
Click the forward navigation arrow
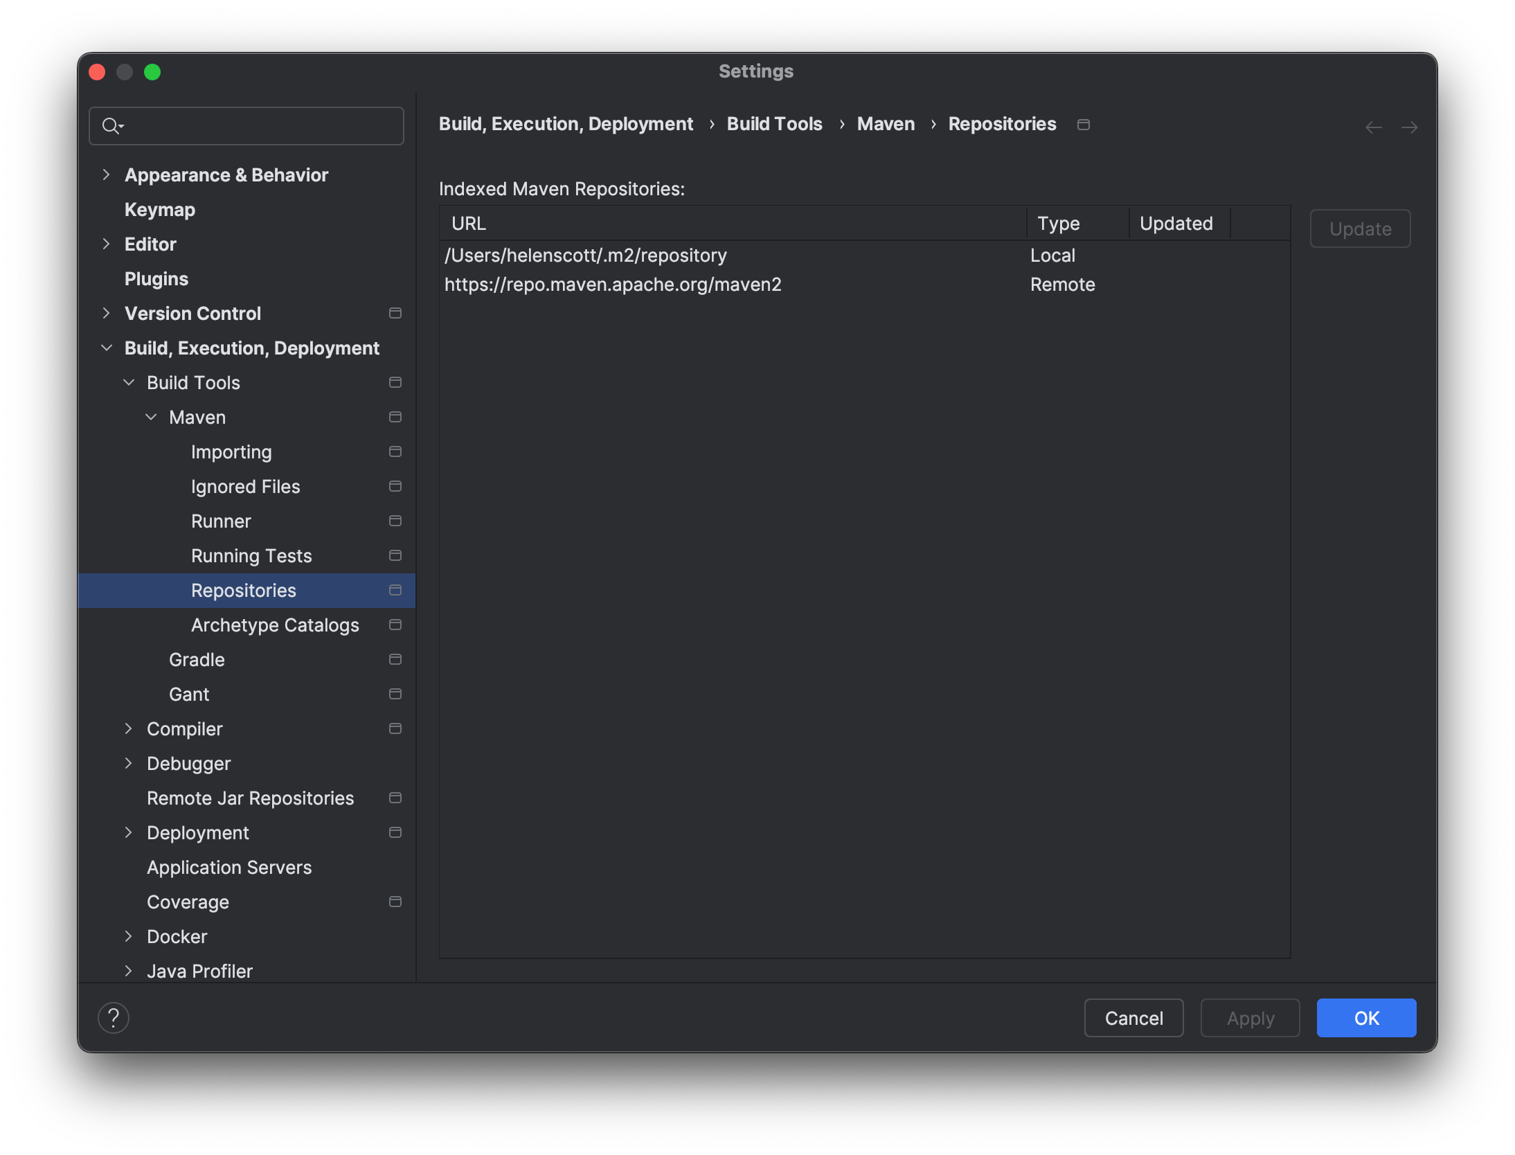tap(1410, 127)
